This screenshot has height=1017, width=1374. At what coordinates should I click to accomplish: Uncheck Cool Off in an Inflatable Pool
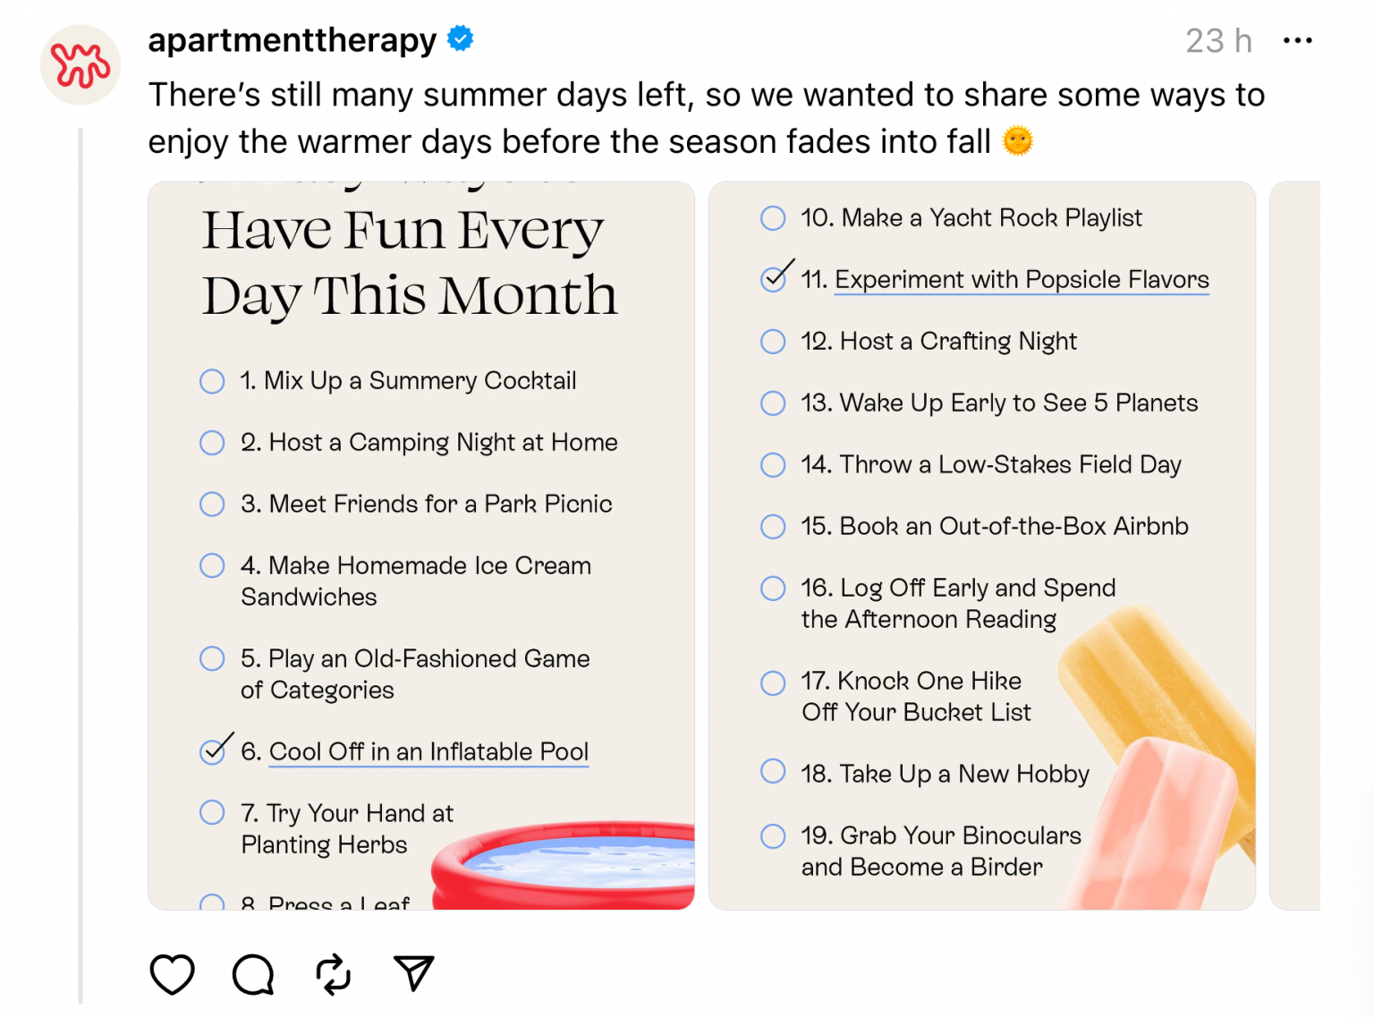(213, 750)
